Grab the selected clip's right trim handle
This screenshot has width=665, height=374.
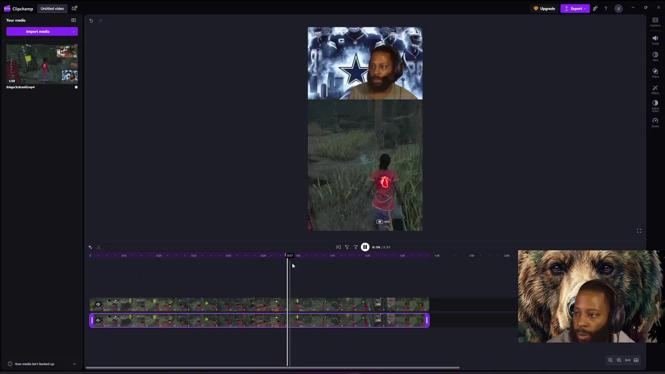coord(427,320)
